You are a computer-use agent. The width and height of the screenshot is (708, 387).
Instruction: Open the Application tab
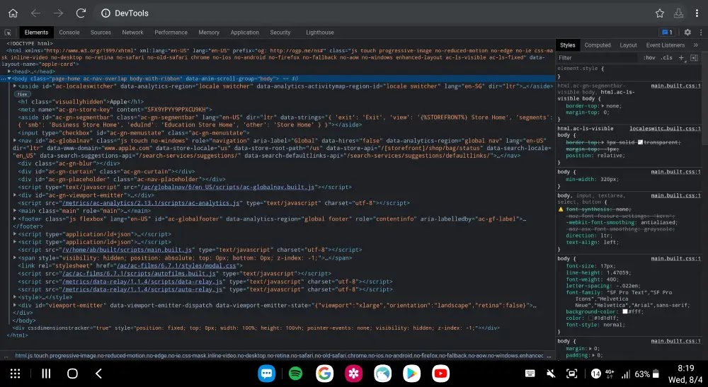point(245,33)
